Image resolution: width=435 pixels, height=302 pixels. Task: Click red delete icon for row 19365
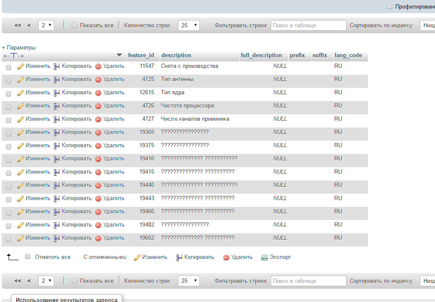[x=98, y=133]
